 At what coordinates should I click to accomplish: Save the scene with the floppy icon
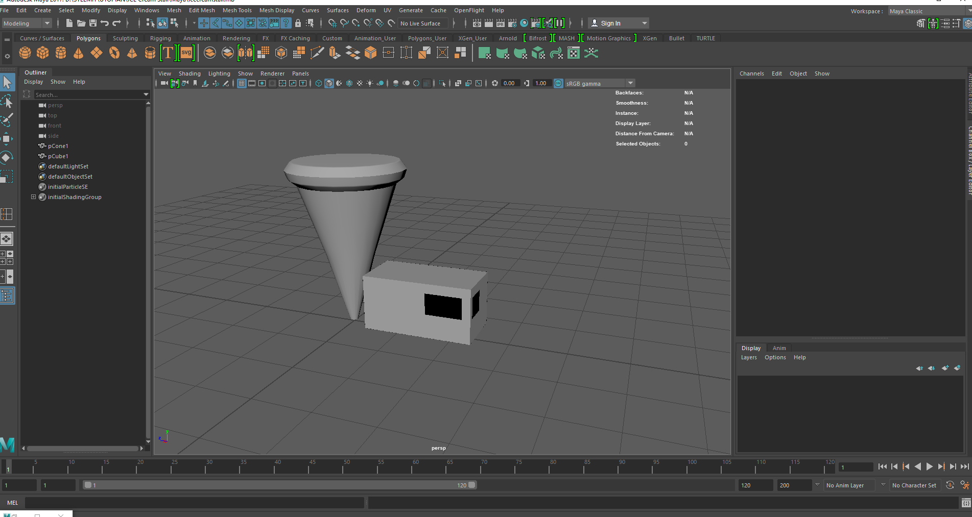[93, 23]
